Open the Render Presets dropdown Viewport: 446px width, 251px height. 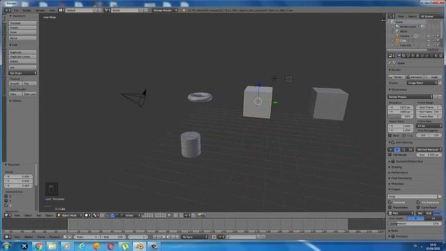410,97
